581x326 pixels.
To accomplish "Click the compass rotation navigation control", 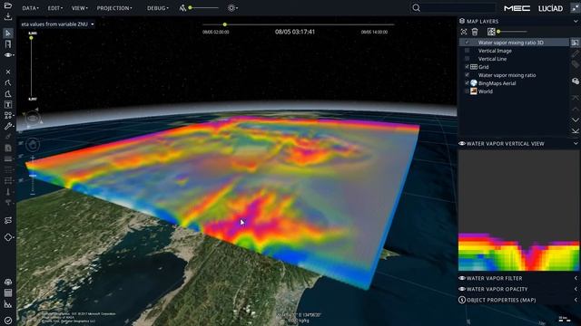I will pos(33,118).
